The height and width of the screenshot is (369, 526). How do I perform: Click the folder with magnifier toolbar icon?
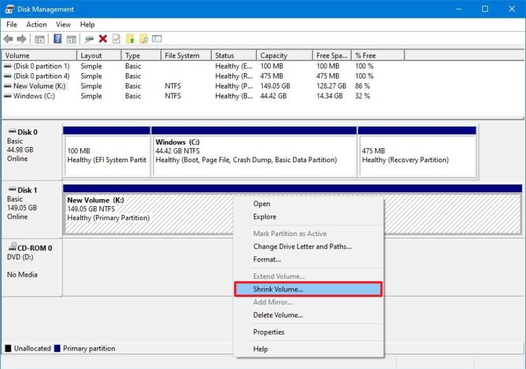point(143,39)
